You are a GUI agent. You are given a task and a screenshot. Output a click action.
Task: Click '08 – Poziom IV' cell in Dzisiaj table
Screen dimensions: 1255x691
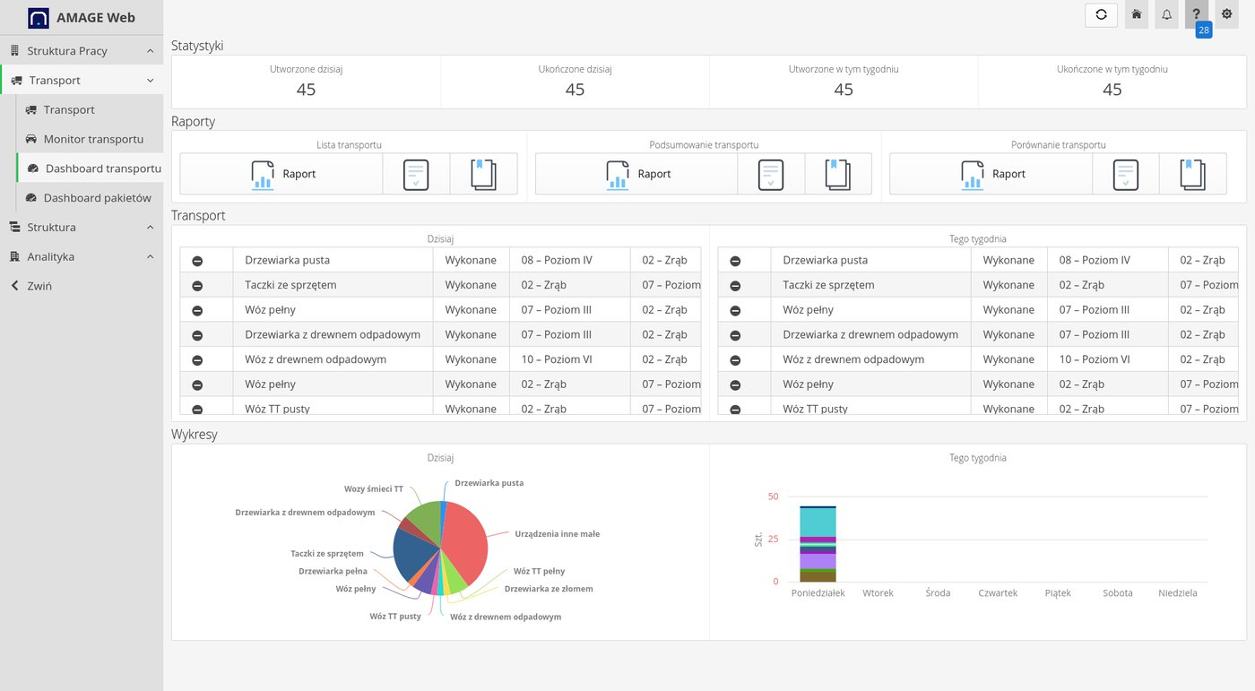coord(569,261)
